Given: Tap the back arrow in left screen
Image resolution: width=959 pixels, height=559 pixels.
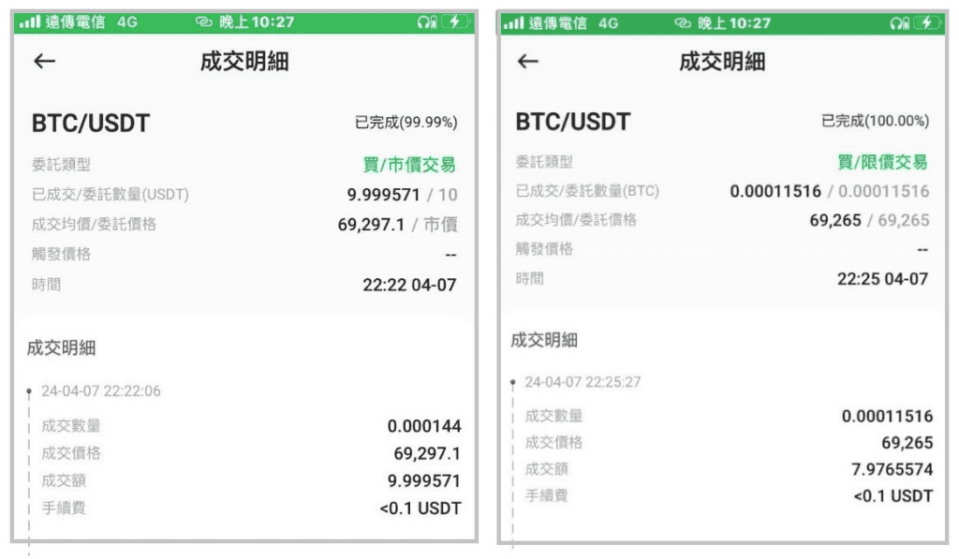Looking at the screenshot, I should point(45,61).
